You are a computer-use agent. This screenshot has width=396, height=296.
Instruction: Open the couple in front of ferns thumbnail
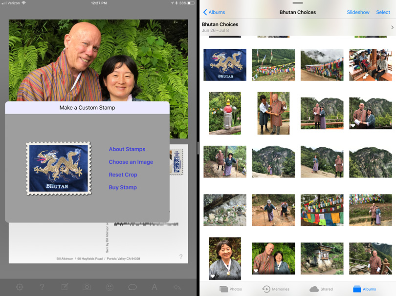click(x=273, y=258)
